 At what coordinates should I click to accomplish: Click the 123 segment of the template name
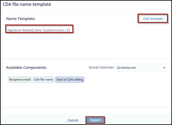click(x=67, y=30)
